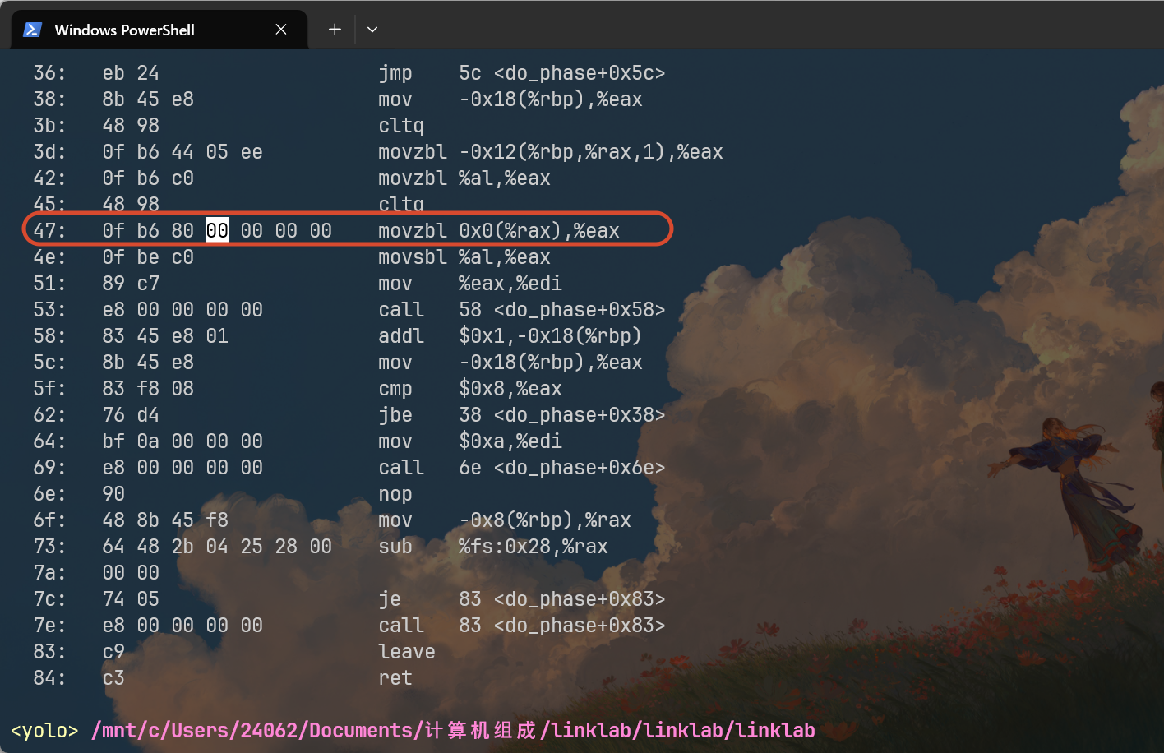
Task: Click 'jbe 38 <do_phase+0x38>' text
Action: tap(522, 415)
